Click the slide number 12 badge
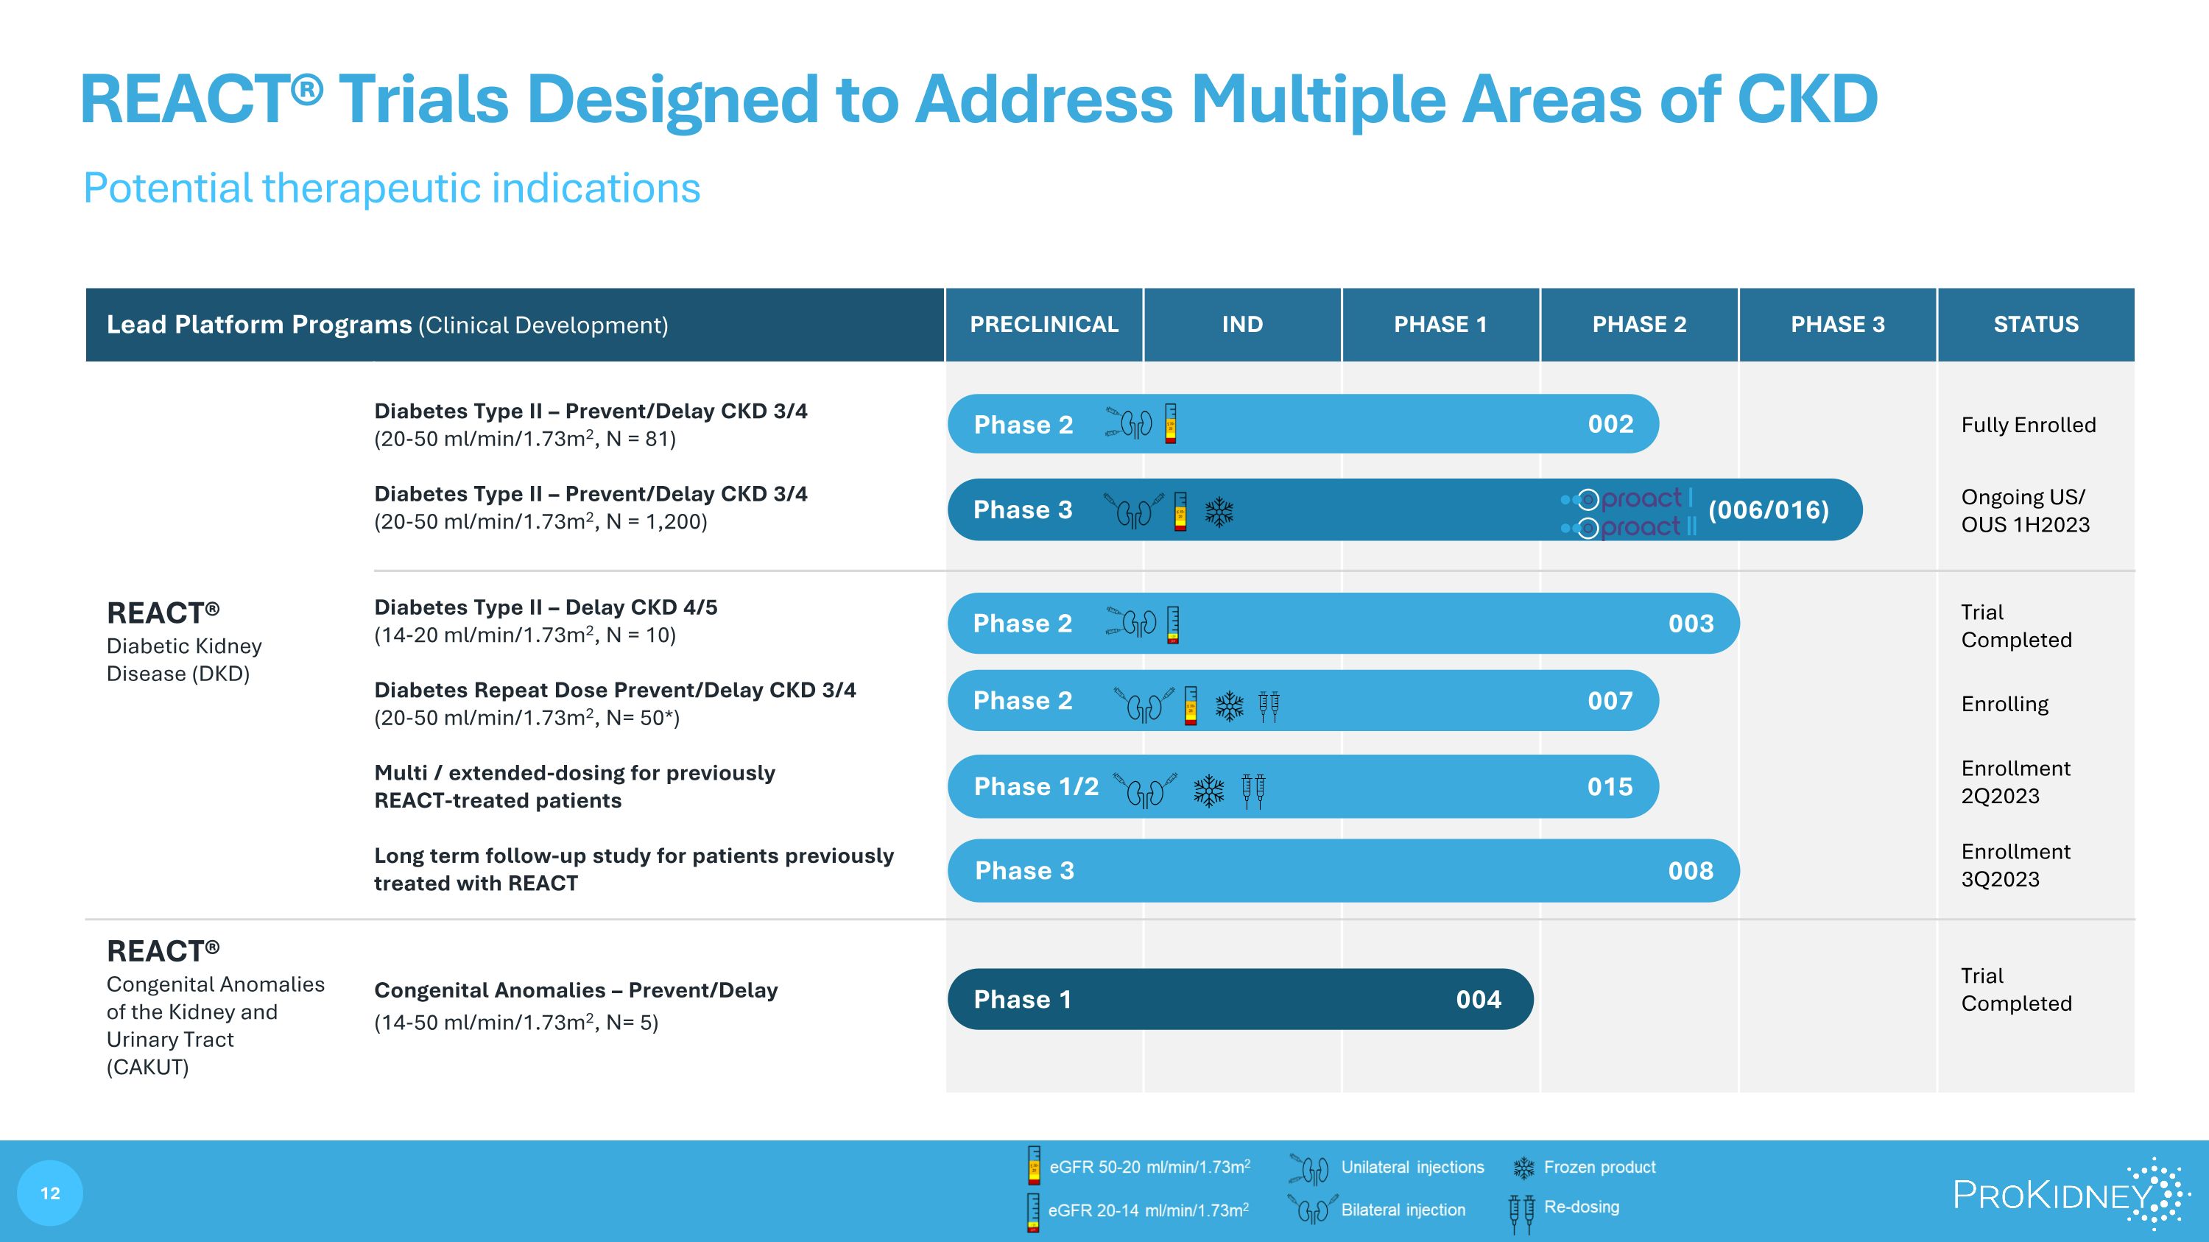Image resolution: width=2209 pixels, height=1242 pixels. click(50, 1193)
